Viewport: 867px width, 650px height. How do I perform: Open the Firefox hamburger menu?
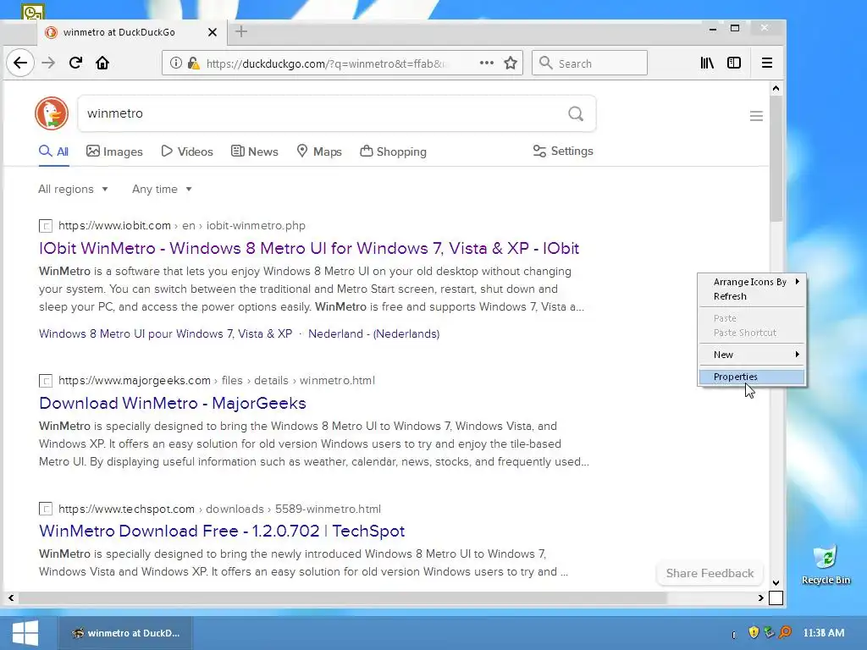(x=767, y=63)
